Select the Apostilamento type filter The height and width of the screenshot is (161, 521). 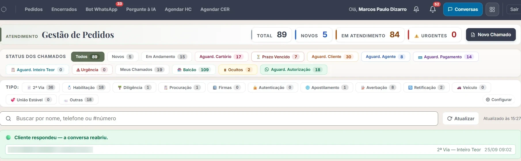(x=327, y=87)
